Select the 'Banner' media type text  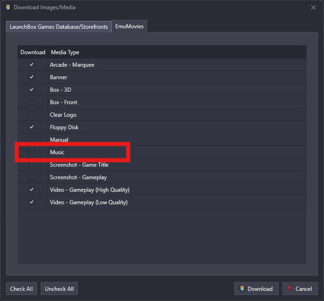pos(58,77)
